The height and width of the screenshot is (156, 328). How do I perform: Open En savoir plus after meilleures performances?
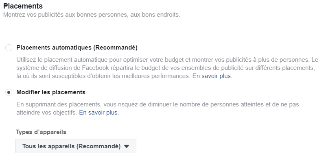click(212, 76)
